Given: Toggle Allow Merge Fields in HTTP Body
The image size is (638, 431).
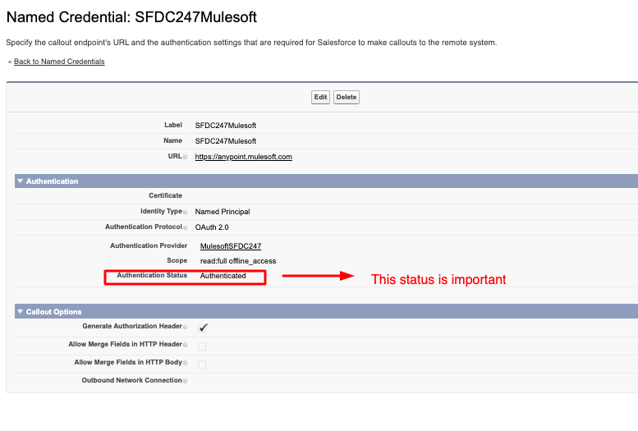Looking at the screenshot, I should tap(202, 365).
